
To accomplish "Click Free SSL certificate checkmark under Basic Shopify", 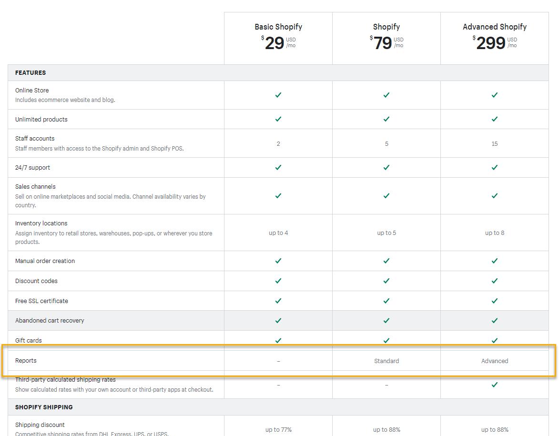I will click(x=278, y=301).
